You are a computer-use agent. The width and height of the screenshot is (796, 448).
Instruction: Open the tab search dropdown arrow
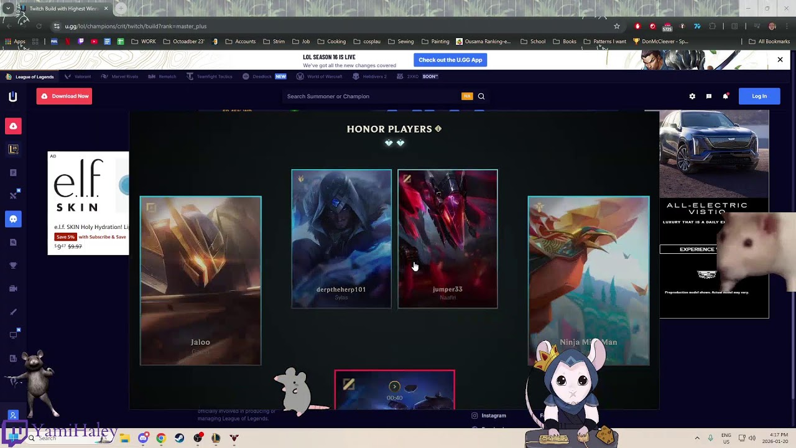tap(7, 9)
